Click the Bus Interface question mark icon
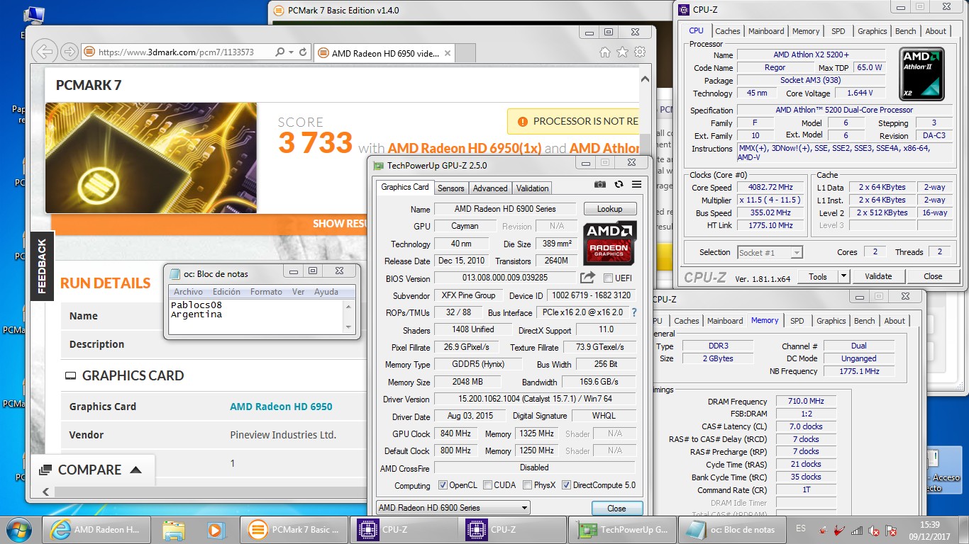Viewport: 969px width, 544px height. (633, 312)
